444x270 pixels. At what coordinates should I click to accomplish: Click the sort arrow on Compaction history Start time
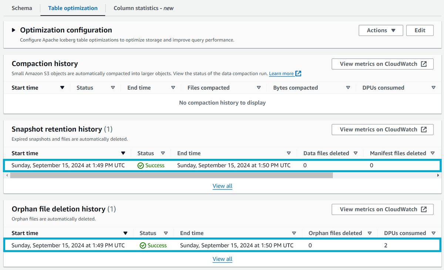coord(62,88)
